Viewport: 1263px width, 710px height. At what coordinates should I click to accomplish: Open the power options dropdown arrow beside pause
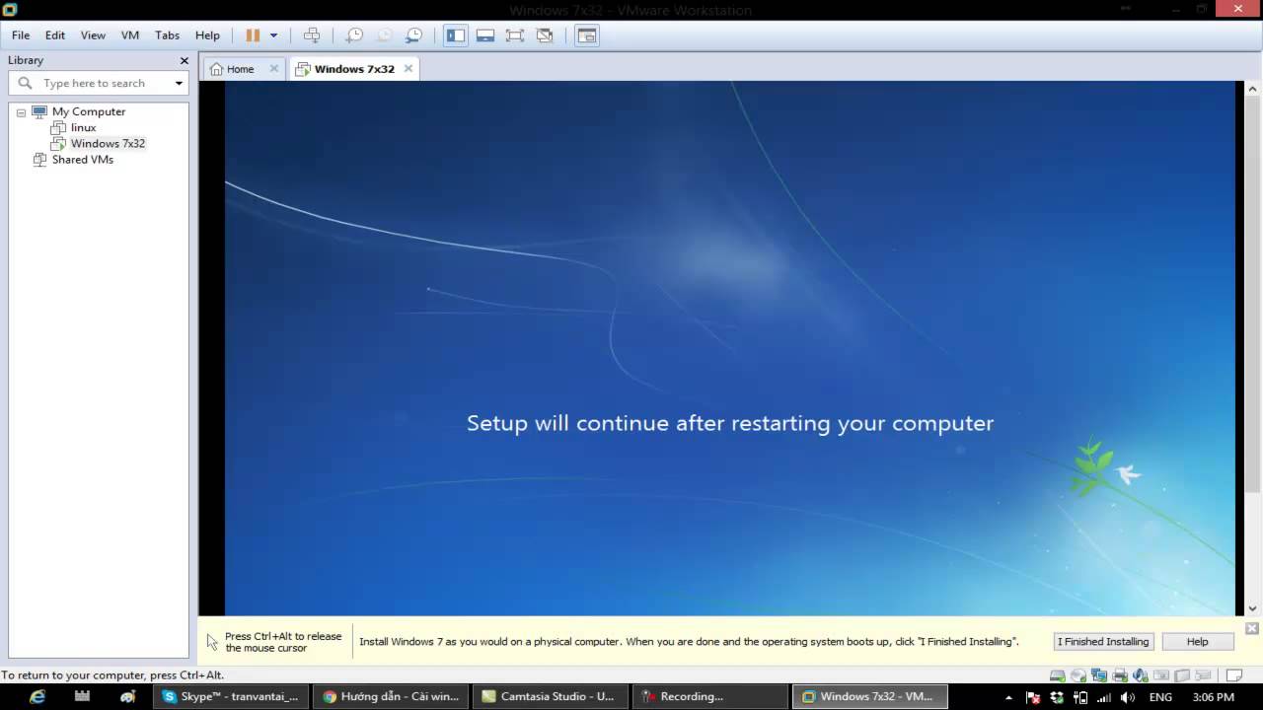click(273, 35)
